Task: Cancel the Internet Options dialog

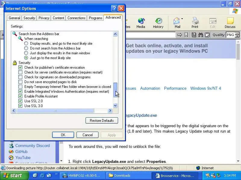Action: pyautogui.click(x=87, y=135)
